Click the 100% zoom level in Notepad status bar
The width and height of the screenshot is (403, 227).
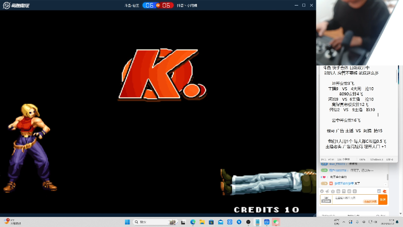click(362, 159)
